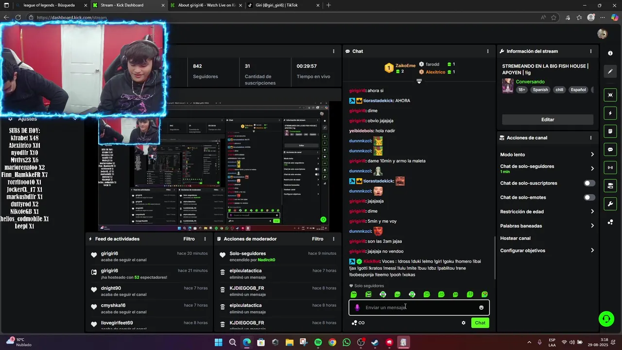Click dnight90 in the activity feed
622x350 pixels.
click(111, 288)
